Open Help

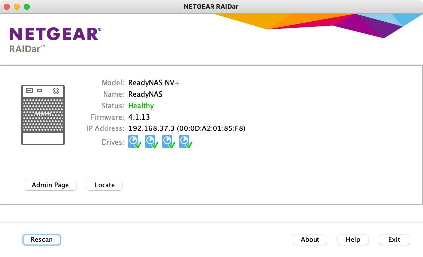pyautogui.click(x=353, y=240)
